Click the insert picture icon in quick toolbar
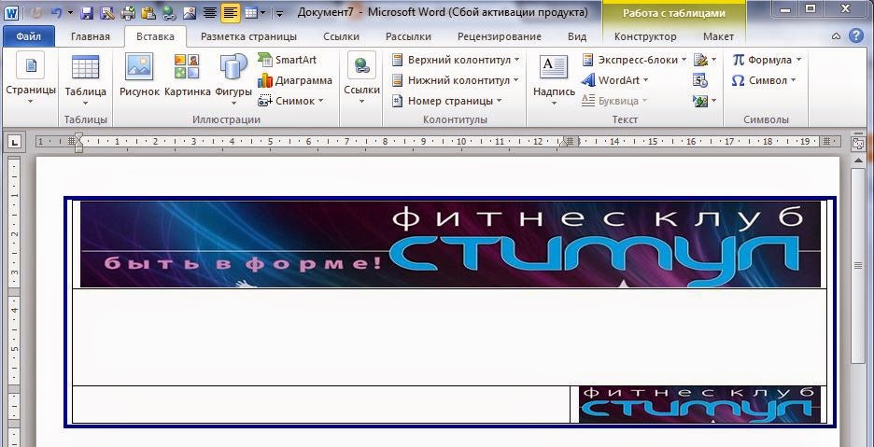 click(189, 12)
